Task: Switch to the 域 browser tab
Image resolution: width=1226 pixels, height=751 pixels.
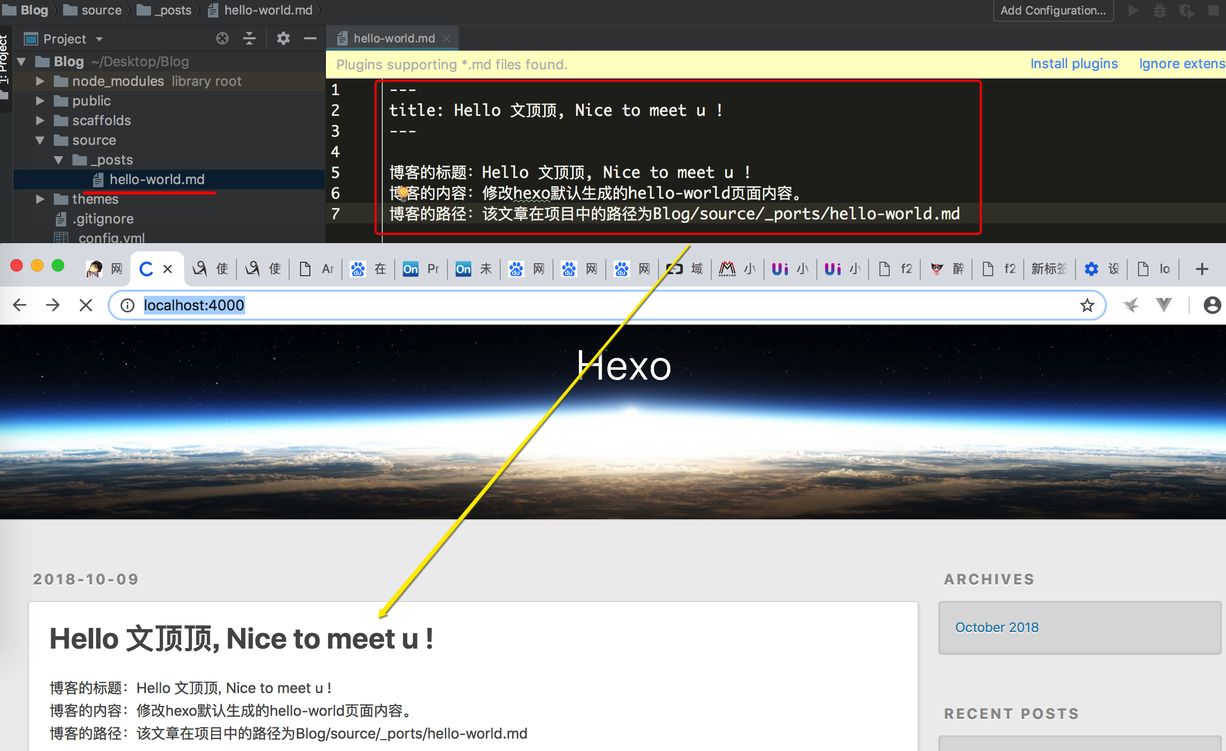Action: (686, 269)
